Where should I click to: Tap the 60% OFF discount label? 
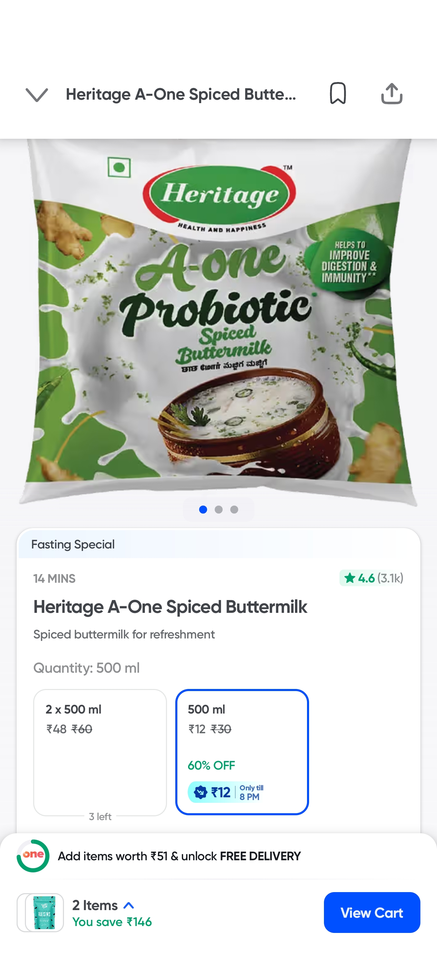[x=211, y=765]
